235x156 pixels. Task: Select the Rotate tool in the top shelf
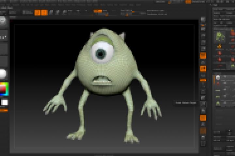64,12
